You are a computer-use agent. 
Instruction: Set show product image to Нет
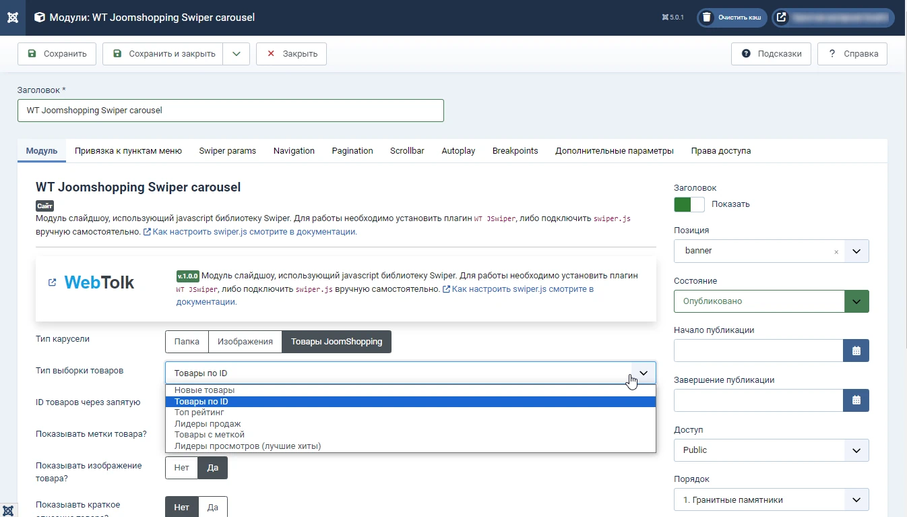point(181,468)
